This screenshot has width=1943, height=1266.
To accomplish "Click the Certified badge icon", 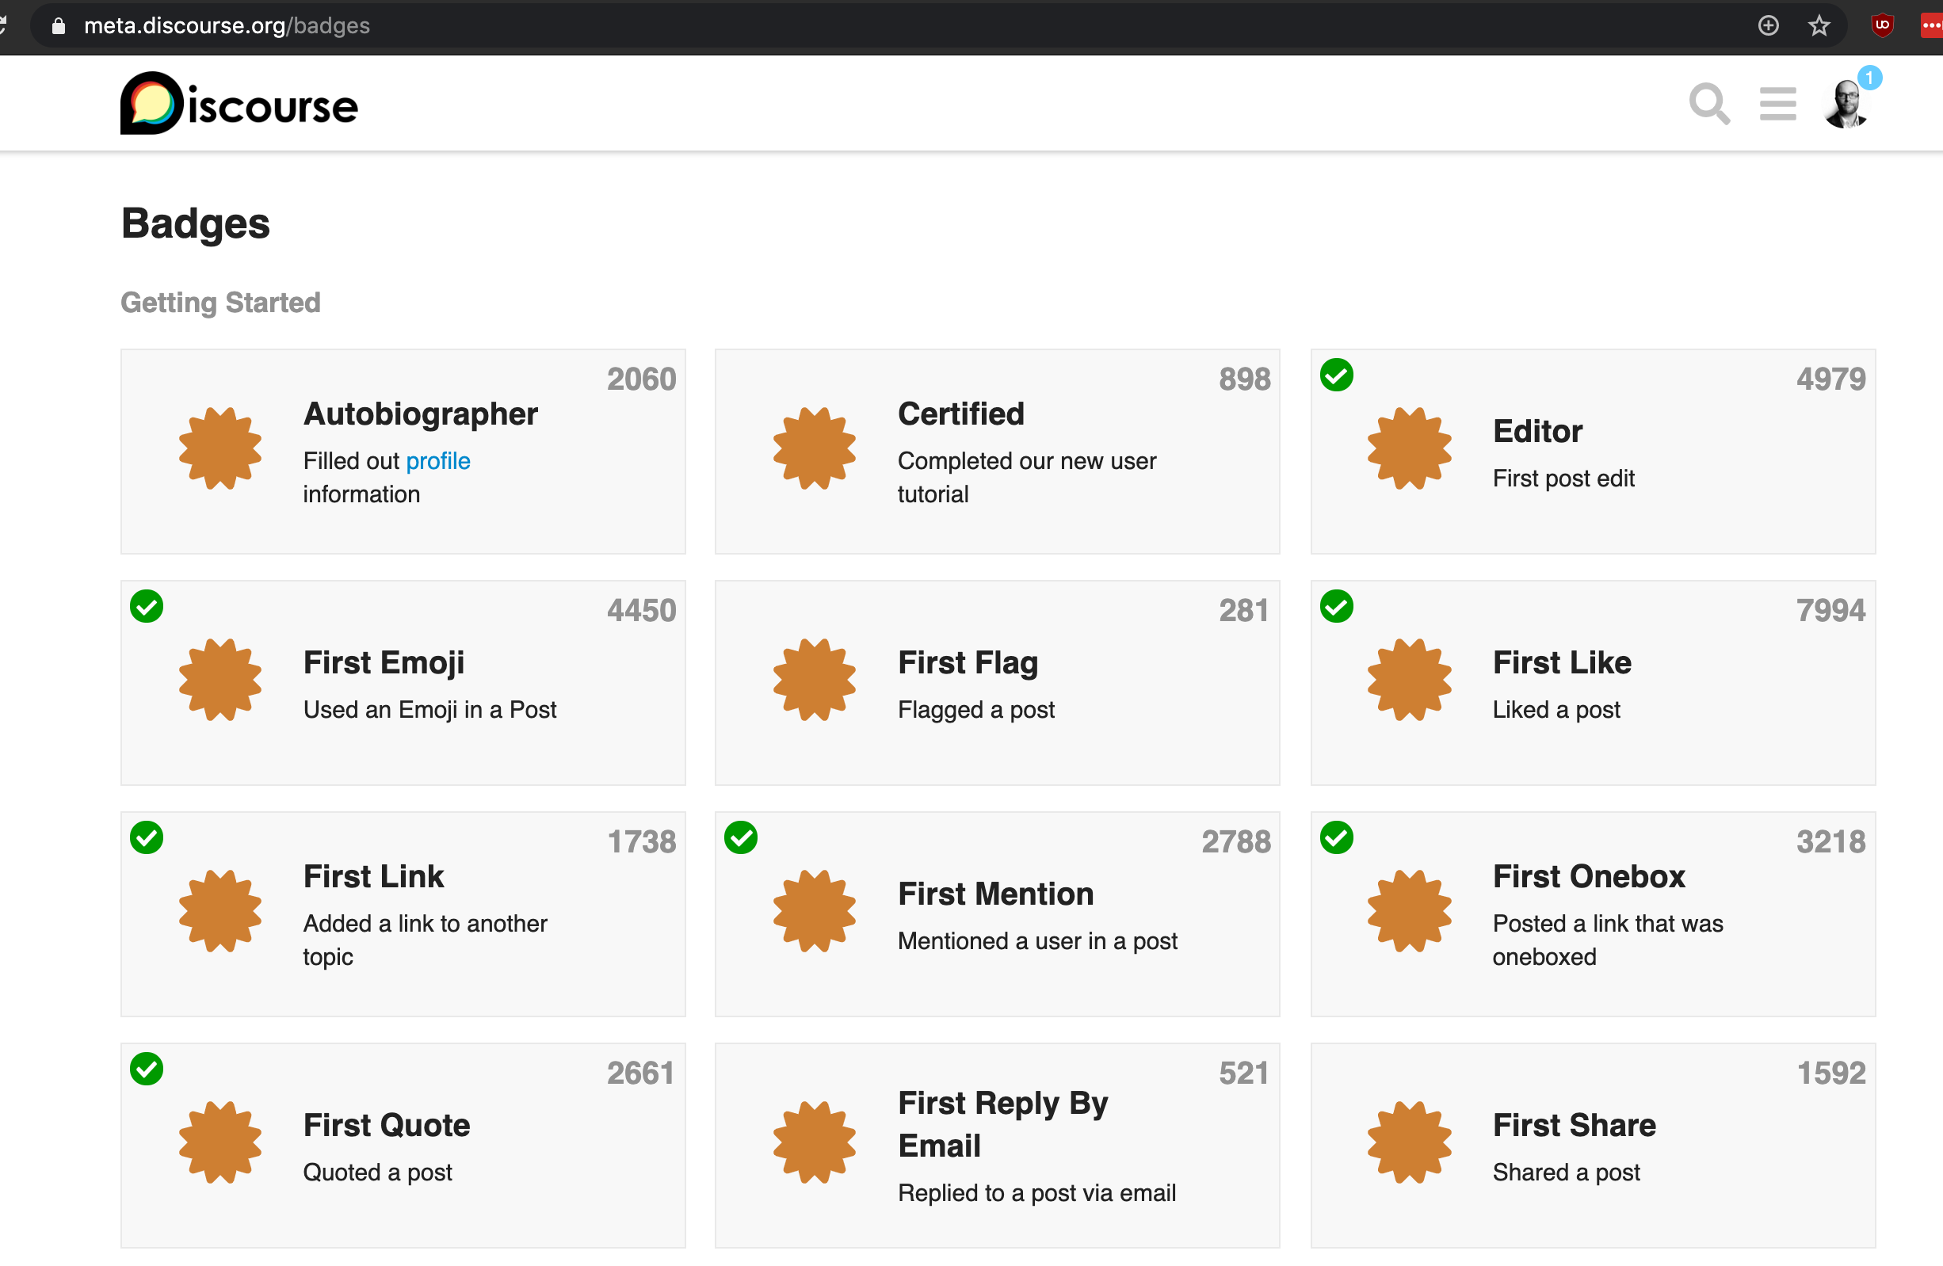I will click(815, 448).
